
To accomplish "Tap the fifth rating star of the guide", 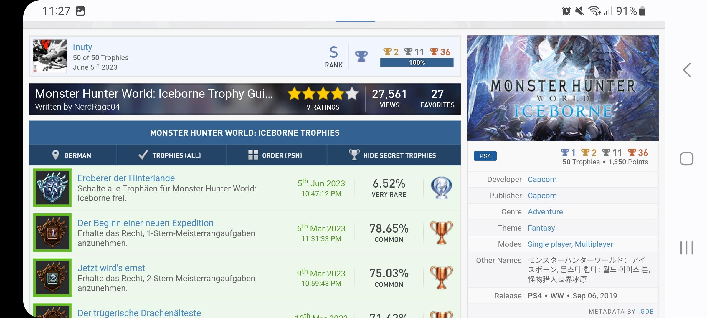I will click(x=352, y=94).
